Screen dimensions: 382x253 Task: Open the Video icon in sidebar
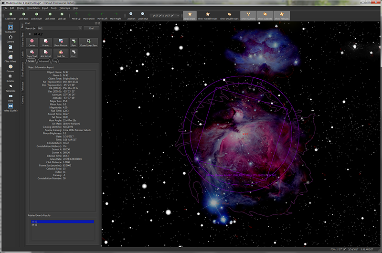point(11,98)
